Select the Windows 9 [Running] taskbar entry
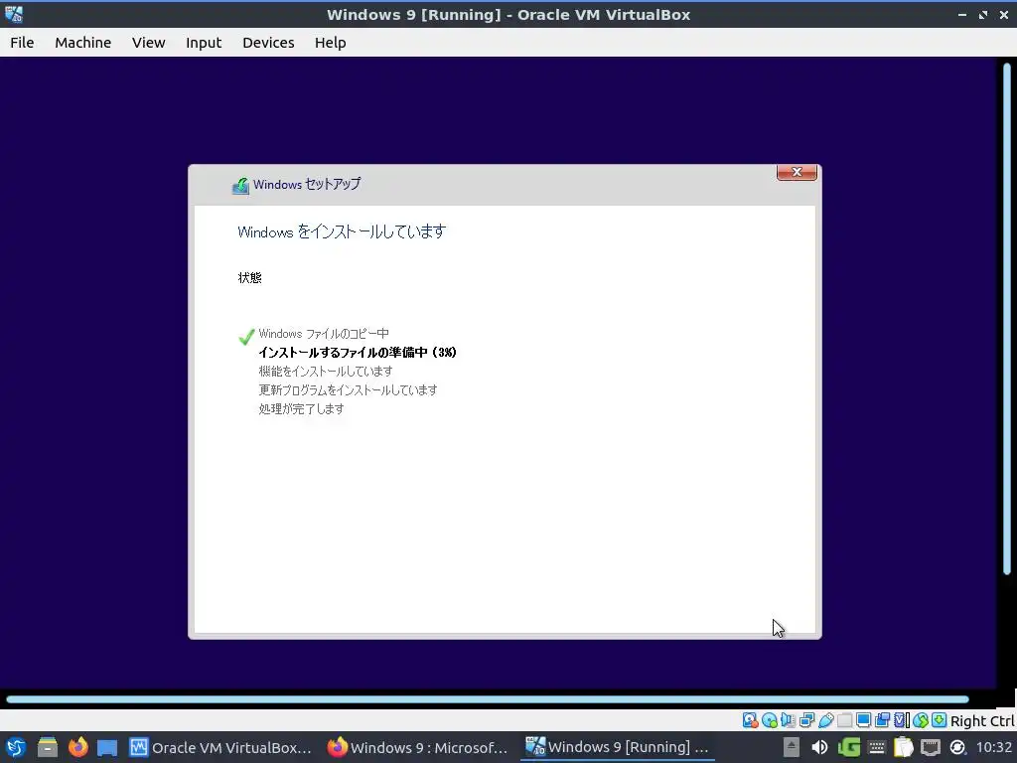 pos(617,747)
